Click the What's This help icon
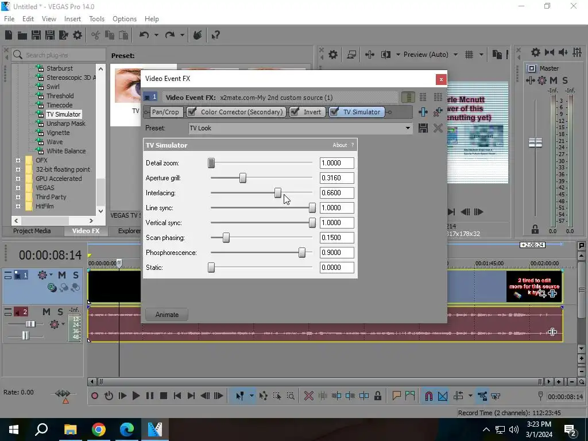Screen dimensions: 588x441 (x=215, y=35)
